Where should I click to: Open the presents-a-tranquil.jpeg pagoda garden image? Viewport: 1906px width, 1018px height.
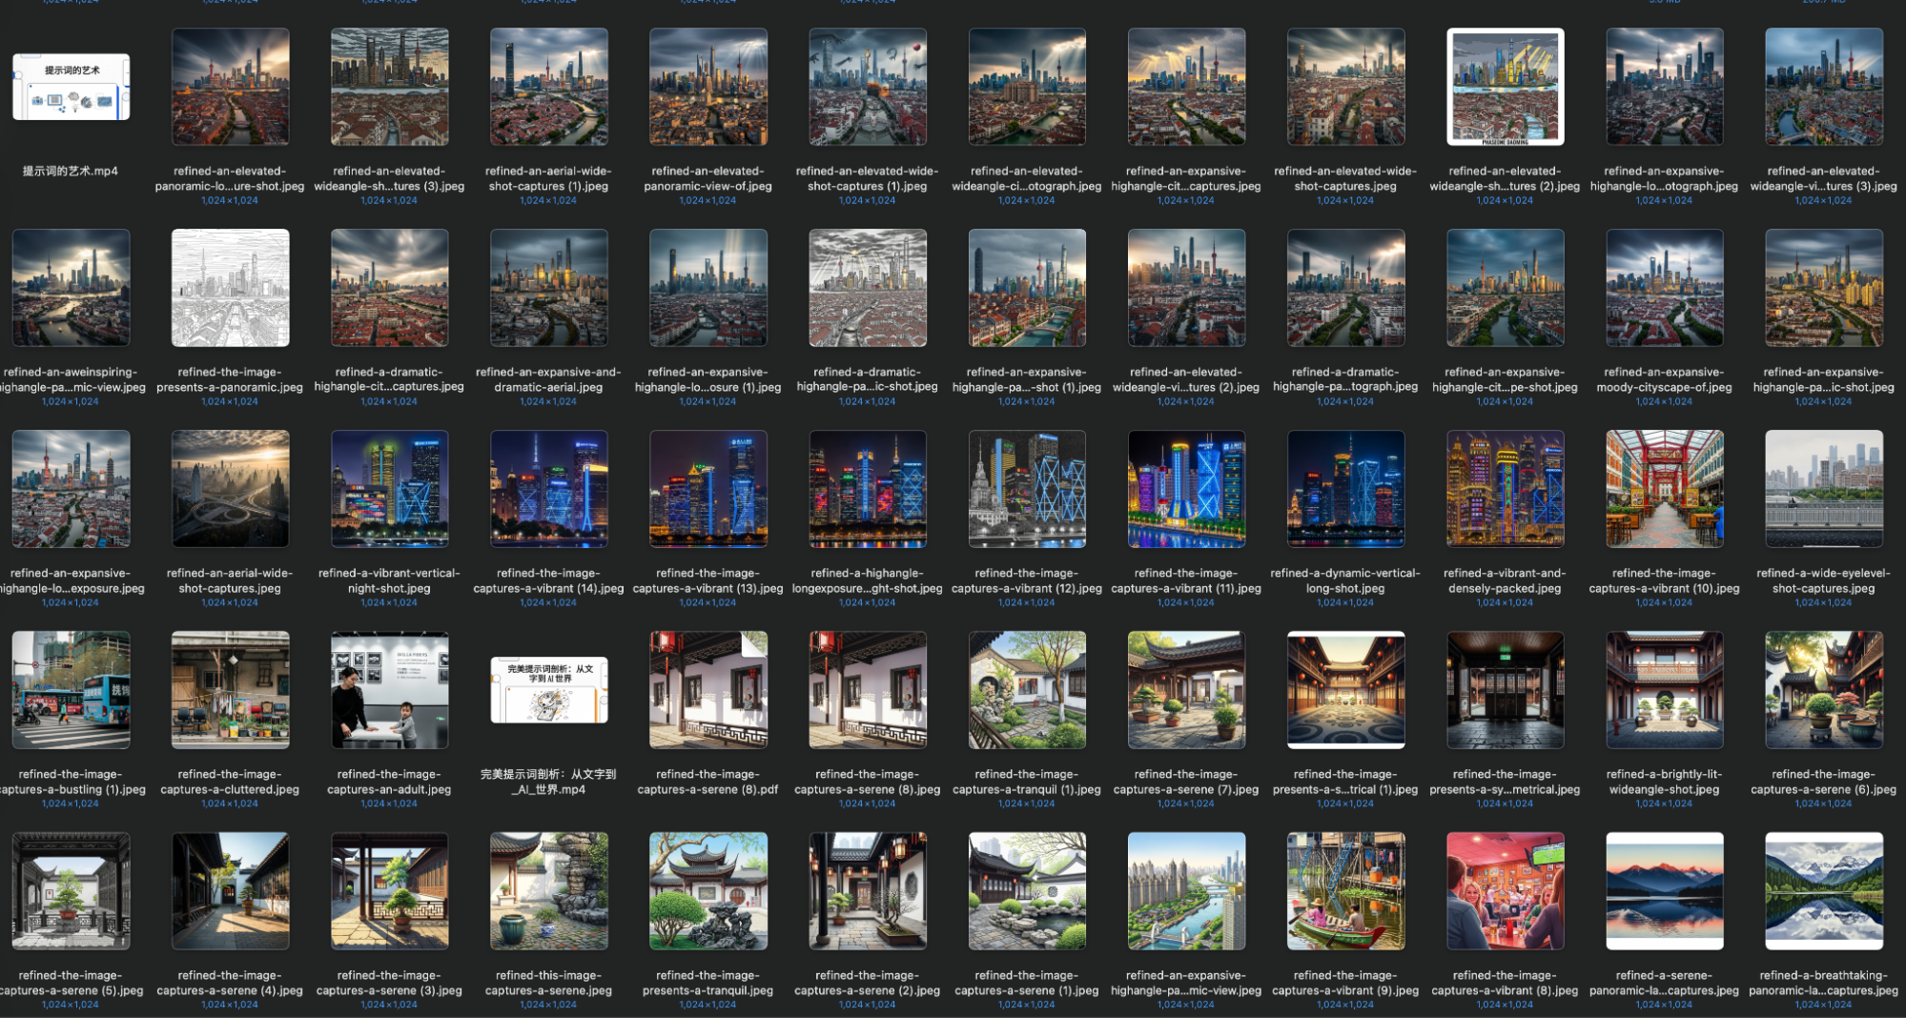[x=707, y=890]
